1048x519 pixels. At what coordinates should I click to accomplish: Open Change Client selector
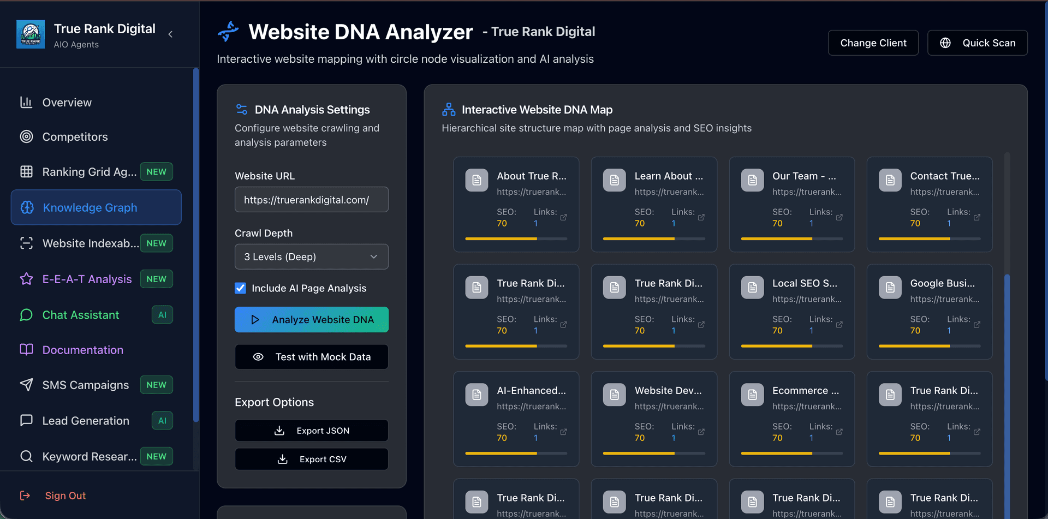tap(873, 43)
